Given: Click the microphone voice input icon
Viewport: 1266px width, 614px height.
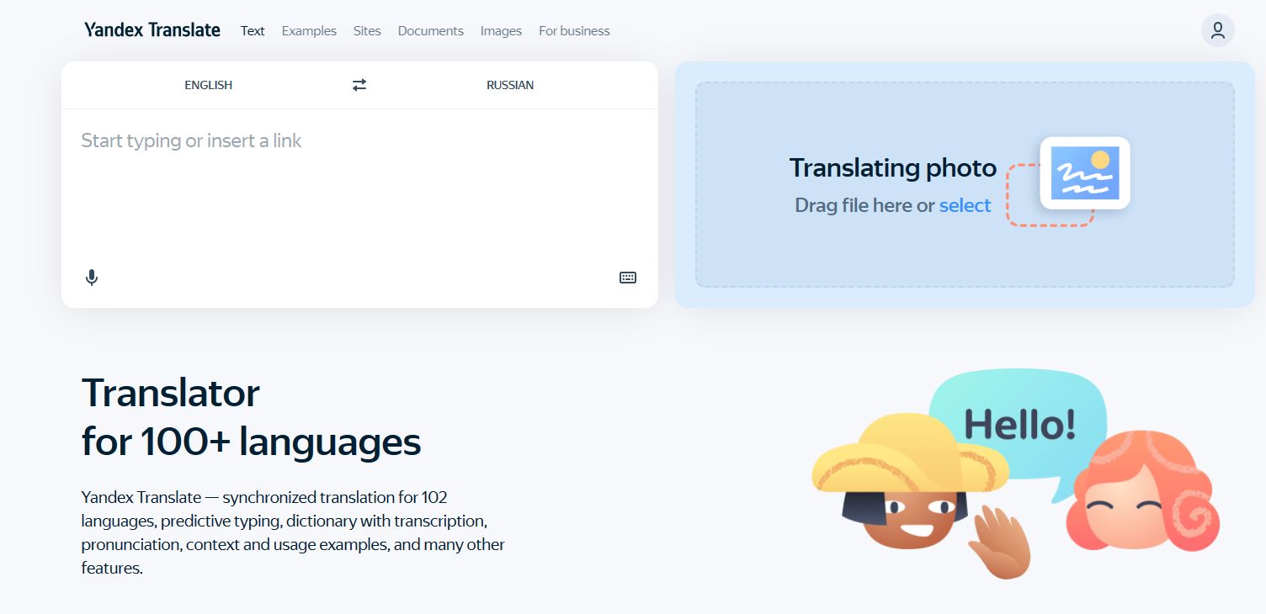Looking at the screenshot, I should 92,278.
